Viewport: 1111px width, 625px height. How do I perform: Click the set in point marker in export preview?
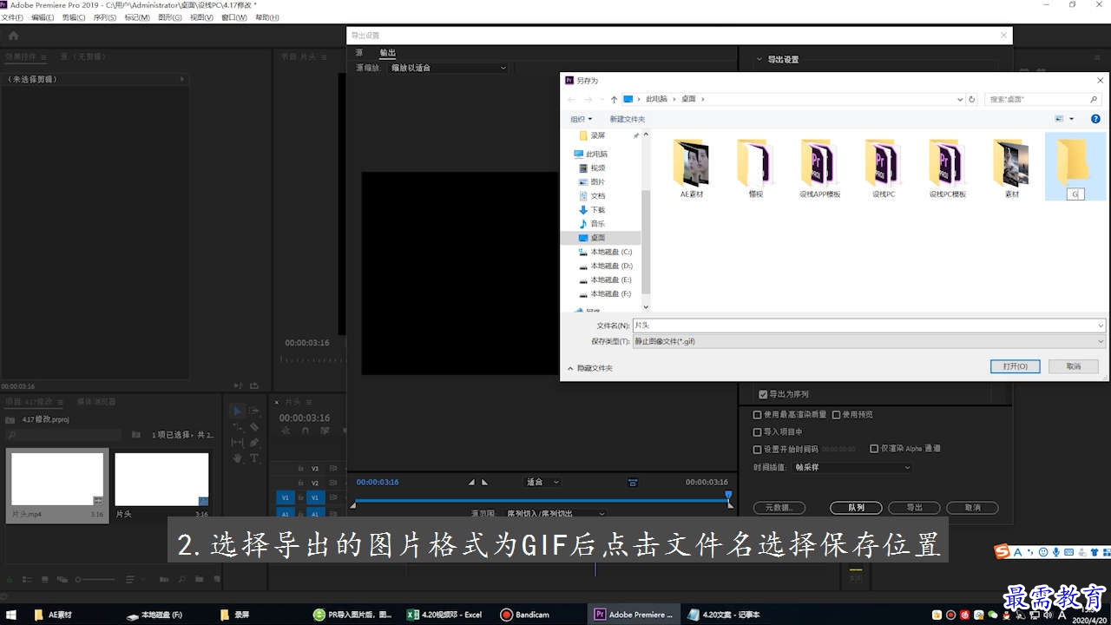tap(471, 482)
